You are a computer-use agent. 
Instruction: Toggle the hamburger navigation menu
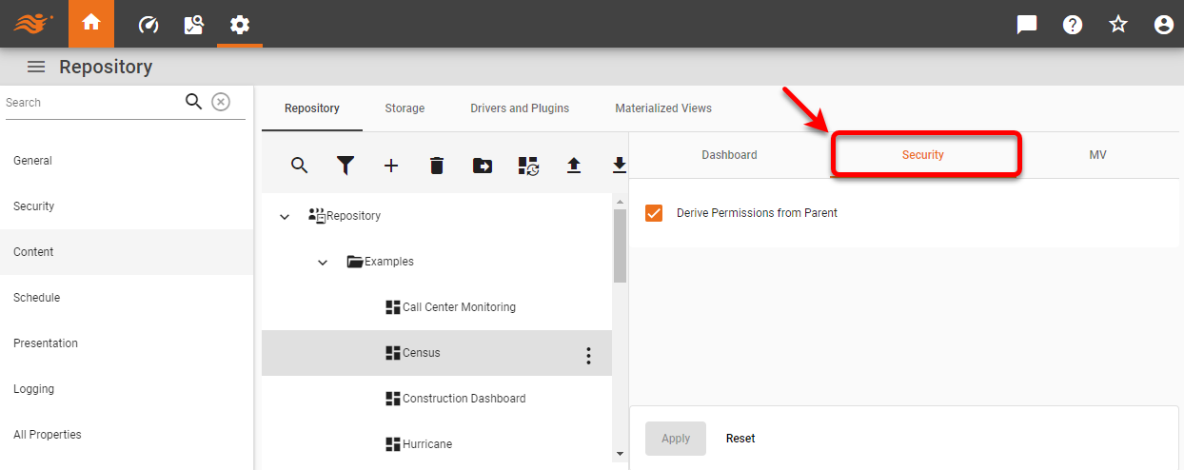click(x=36, y=67)
